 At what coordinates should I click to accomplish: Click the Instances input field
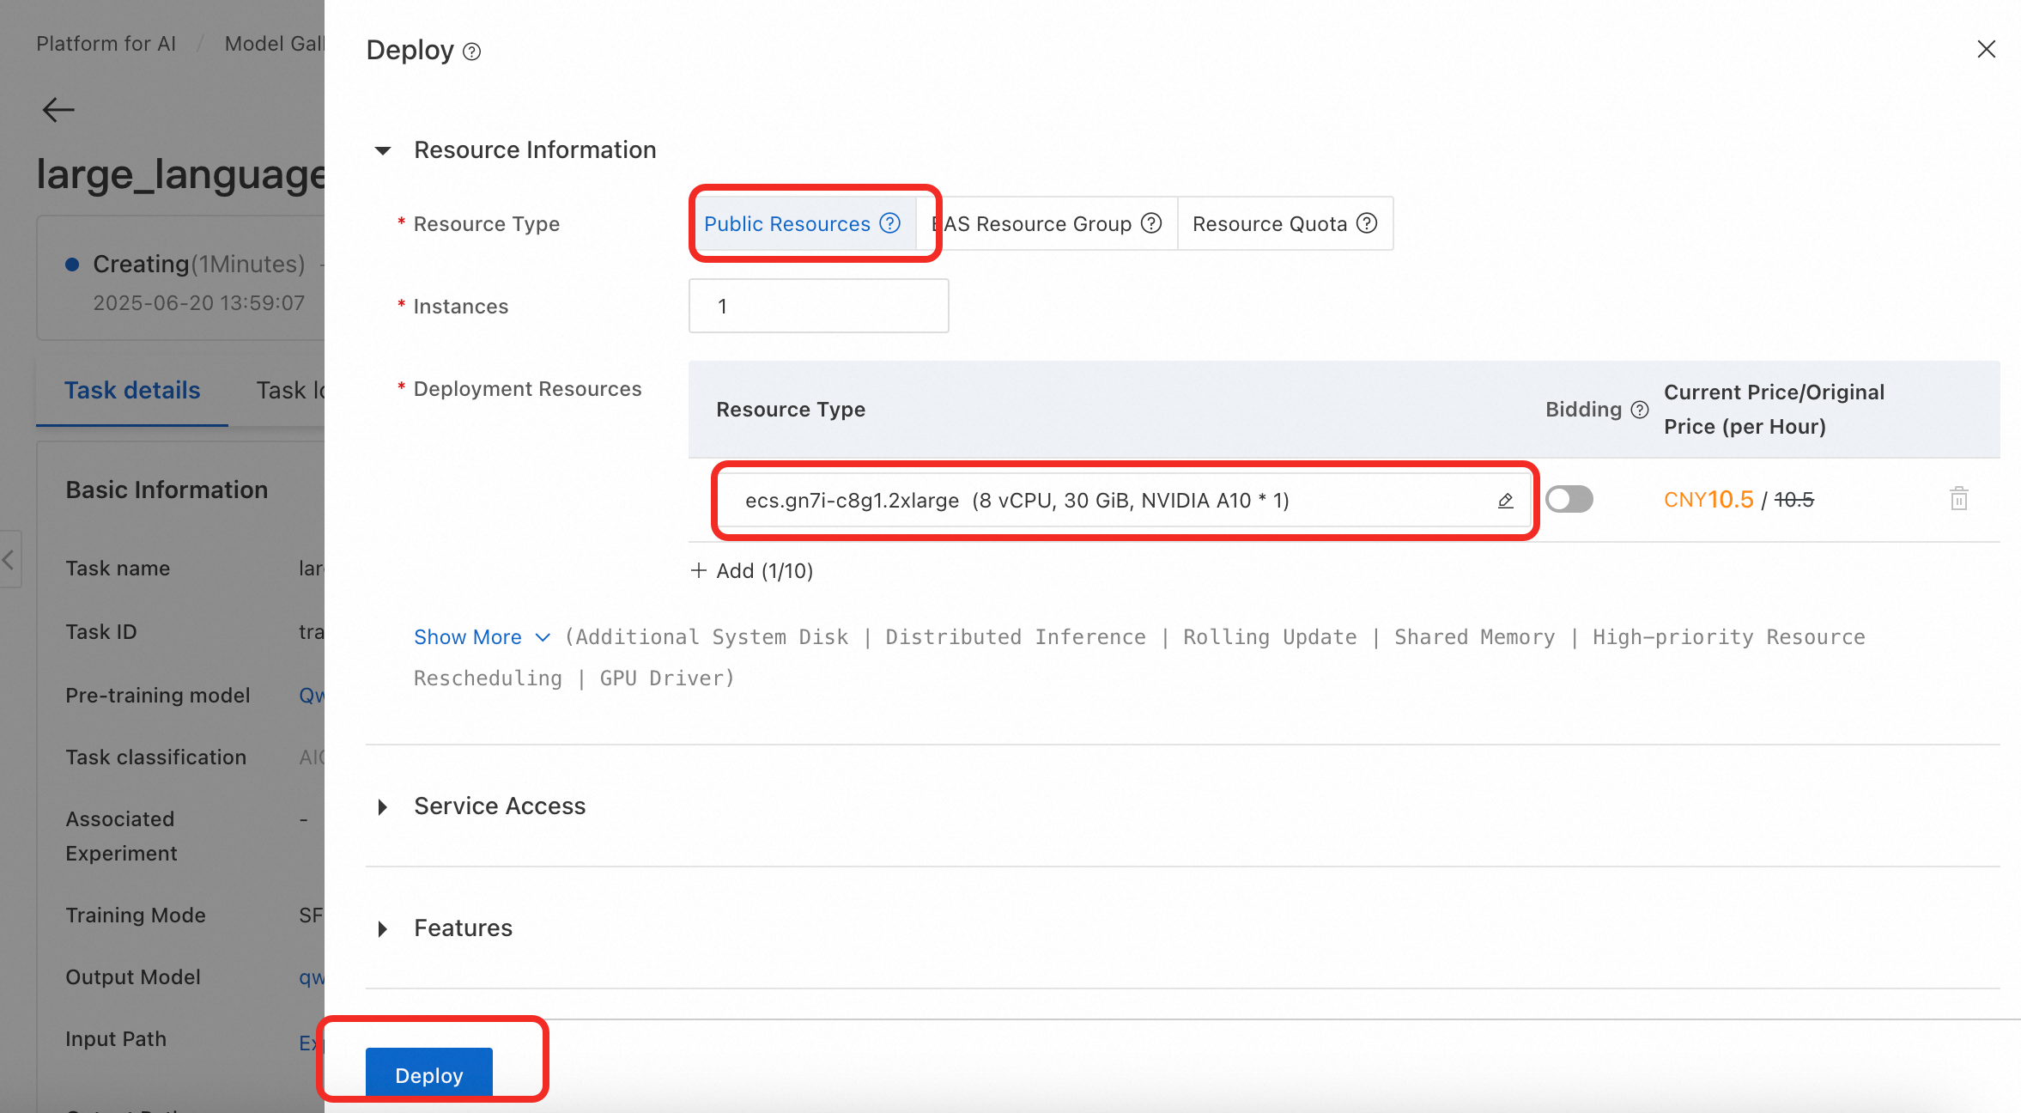818,307
